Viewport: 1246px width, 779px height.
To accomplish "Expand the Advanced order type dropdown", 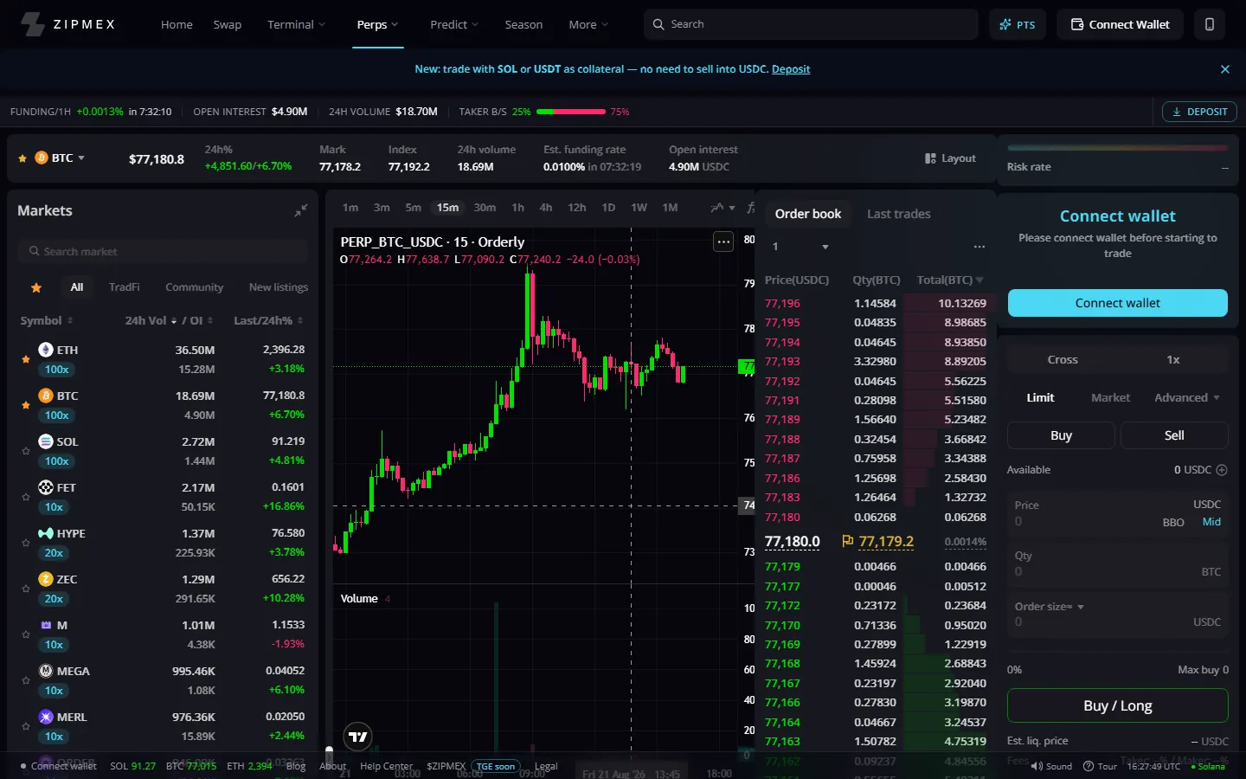I will coord(1186,397).
